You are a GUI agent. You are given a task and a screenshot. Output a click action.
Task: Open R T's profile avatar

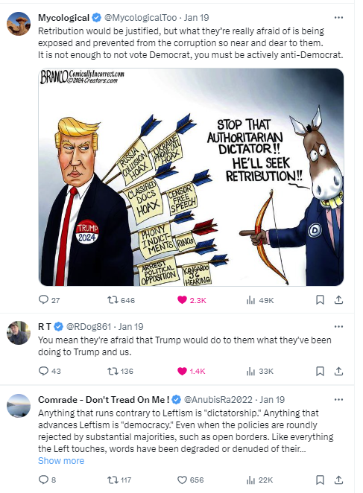coord(19,333)
